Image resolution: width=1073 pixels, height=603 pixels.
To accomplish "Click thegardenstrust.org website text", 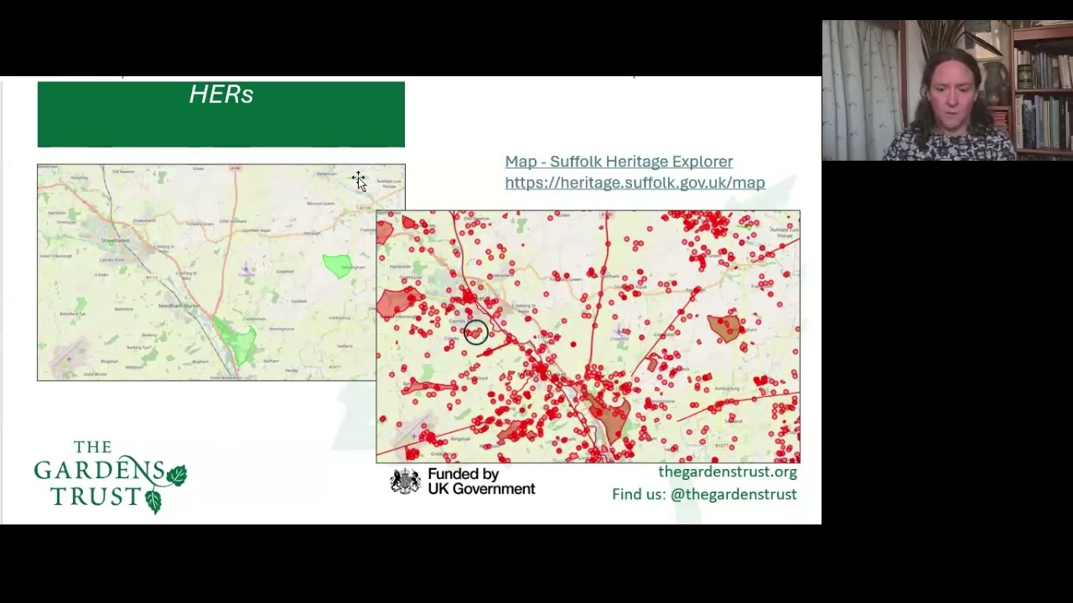I will click(x=727, y=472).
